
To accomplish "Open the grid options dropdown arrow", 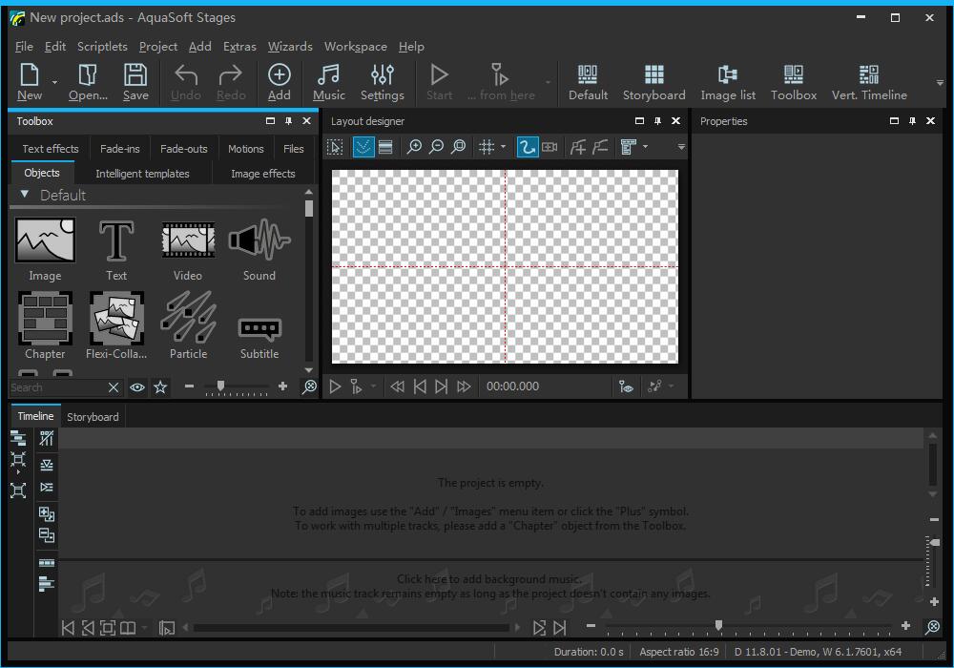I will 503,147.
